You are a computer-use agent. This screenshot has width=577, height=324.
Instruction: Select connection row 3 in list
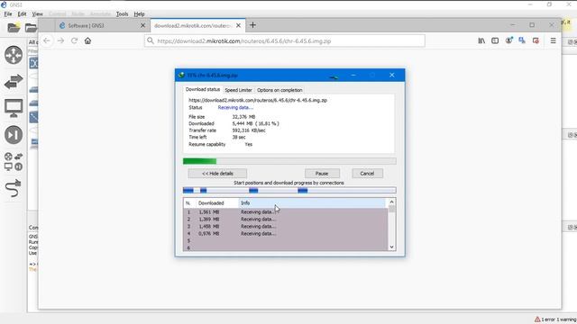285,226
